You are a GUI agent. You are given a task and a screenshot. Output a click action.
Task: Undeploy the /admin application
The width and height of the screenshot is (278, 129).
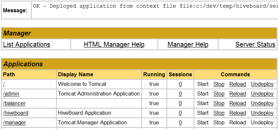[262, 94]
